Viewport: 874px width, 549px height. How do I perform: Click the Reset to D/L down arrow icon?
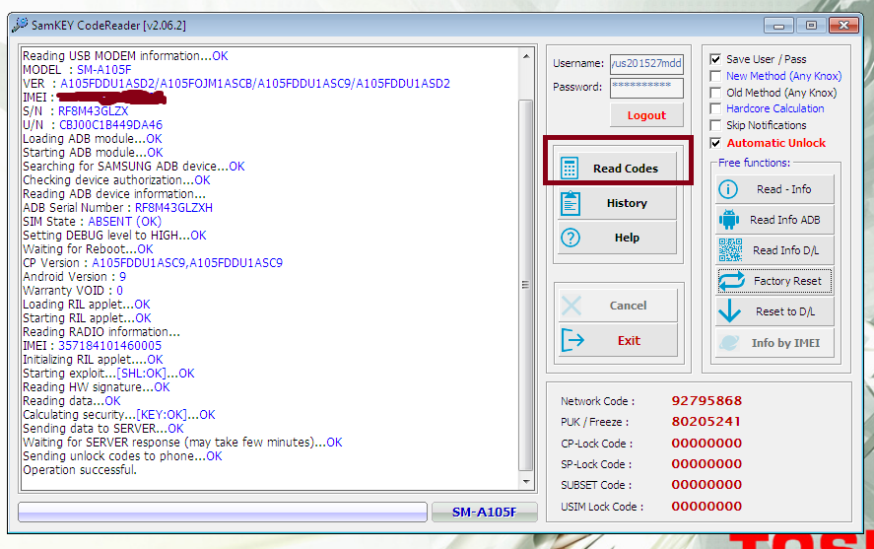click(729, 311)
